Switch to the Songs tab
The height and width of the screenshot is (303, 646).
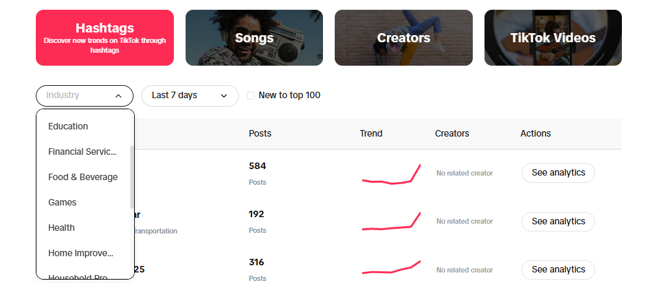pos(254,38)
